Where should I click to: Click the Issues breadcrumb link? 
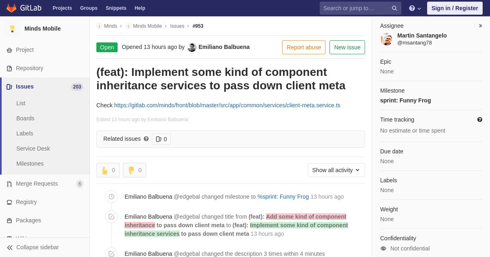[x=177, y=26]
